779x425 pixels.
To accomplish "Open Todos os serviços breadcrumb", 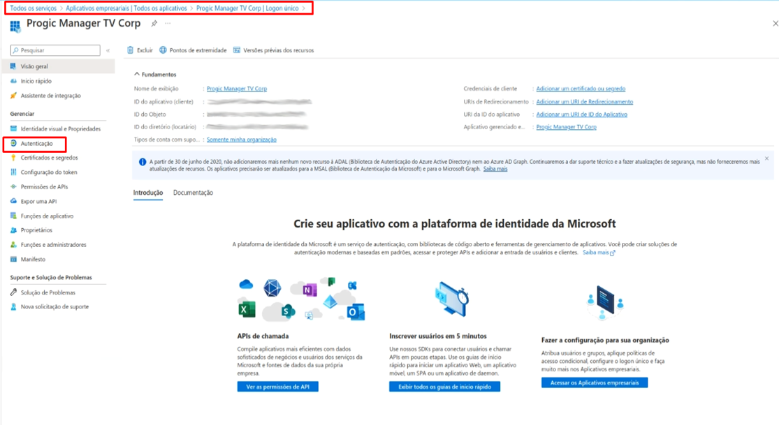I will coord(34,8).
